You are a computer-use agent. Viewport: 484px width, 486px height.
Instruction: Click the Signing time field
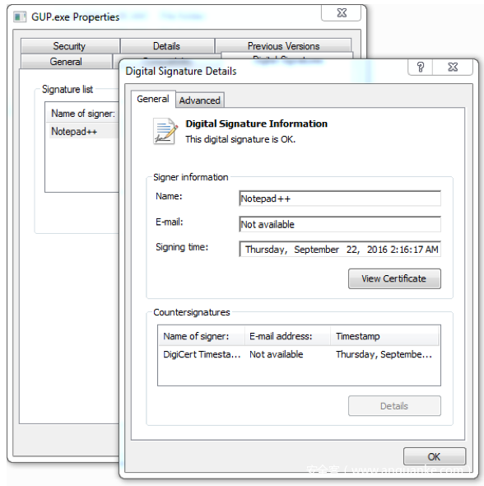(340, 250)
